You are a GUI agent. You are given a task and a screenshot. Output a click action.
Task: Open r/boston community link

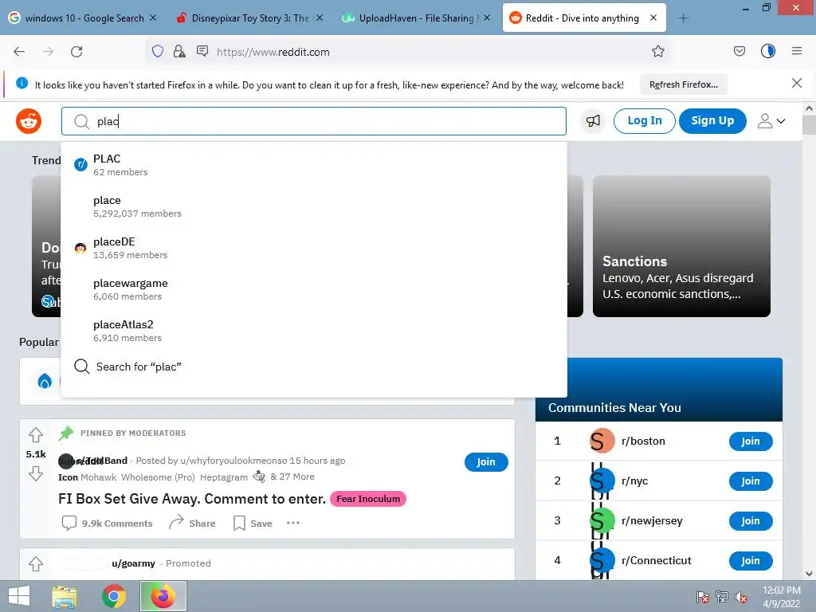tap(643, 441)
